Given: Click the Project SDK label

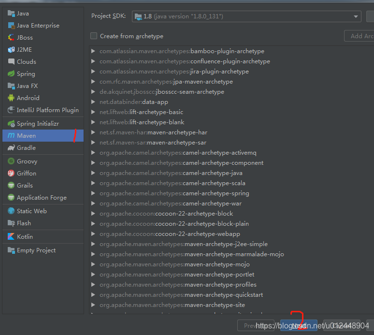Looking at the screenshot, I should click(x=109, y=16).
